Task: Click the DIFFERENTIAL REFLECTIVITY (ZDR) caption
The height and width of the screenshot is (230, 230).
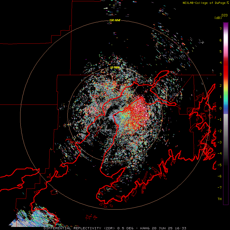Action: coord(80,228)
